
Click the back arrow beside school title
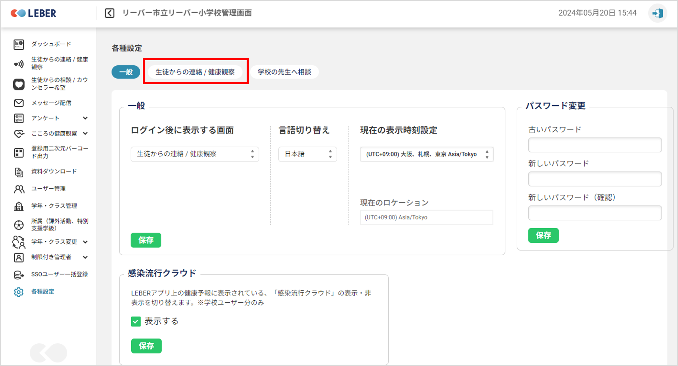click(110, 13)
